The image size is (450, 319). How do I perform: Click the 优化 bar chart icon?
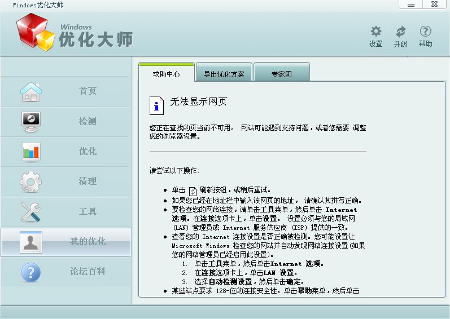31,152
